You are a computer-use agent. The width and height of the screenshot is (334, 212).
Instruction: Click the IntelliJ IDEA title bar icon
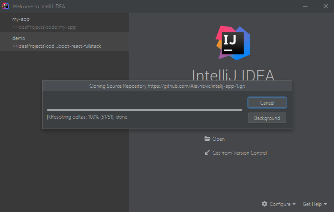point(6,6)
